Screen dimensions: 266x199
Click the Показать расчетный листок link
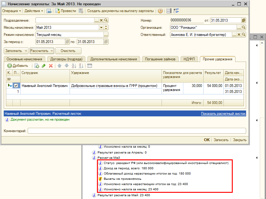(223, 114)
